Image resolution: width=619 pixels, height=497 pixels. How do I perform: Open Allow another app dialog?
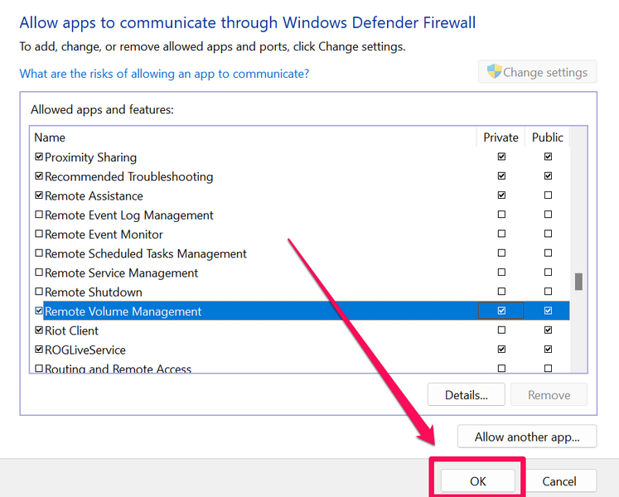[x=526, y=437]
